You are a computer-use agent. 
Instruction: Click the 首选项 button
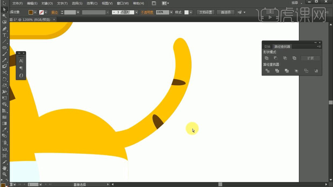(226, 12)
